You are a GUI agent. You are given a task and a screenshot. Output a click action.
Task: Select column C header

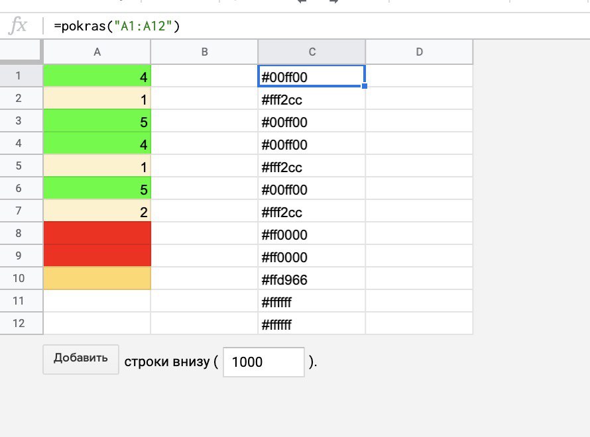(312, 52)
